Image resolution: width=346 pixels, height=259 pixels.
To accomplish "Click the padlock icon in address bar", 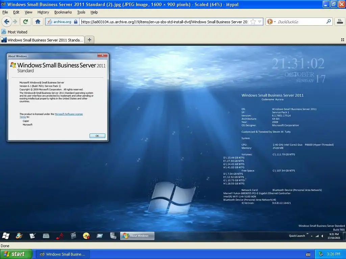I will [x=76, y=22].
